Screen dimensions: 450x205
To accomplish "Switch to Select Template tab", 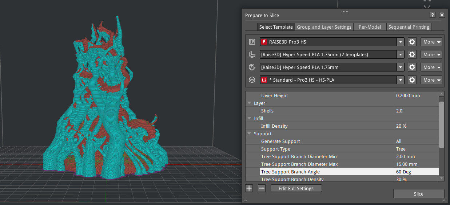I will click(x=276, y=27).
